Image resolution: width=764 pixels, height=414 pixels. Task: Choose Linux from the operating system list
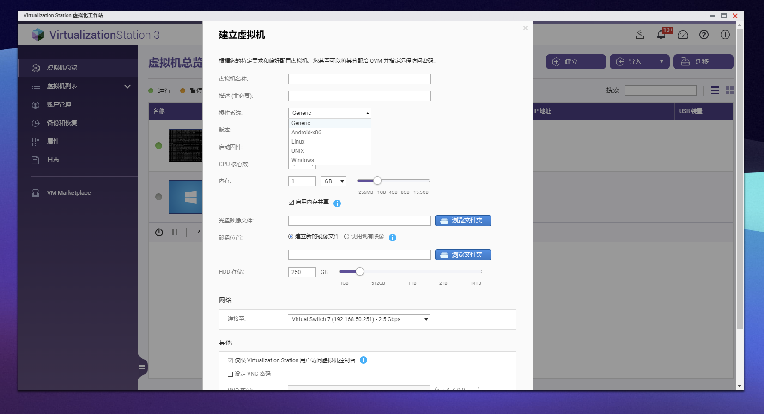[298, 142]
